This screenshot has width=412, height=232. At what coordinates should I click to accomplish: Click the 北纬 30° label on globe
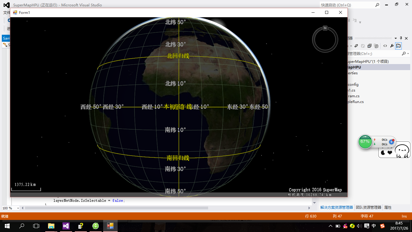(x=175, y=44)
